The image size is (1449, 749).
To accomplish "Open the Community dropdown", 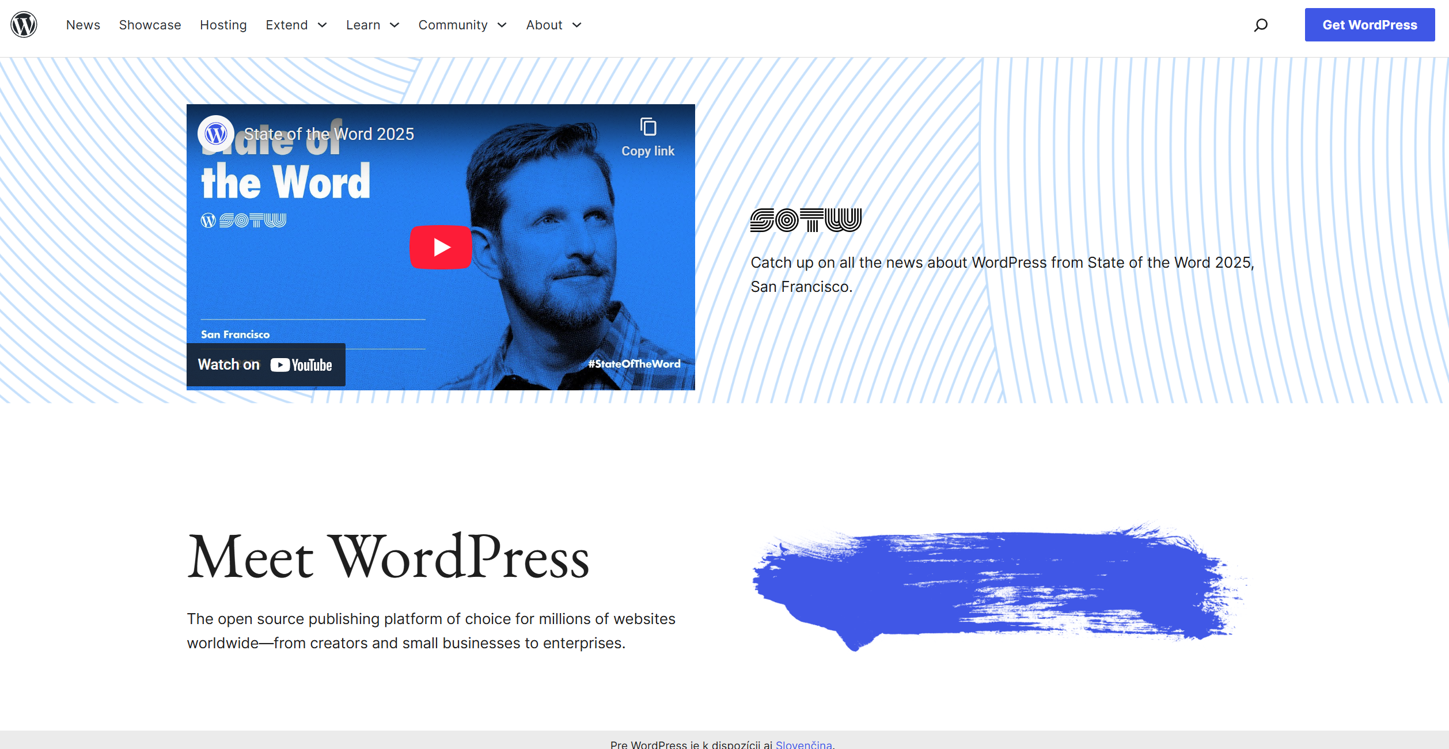I will coord(462,25).
